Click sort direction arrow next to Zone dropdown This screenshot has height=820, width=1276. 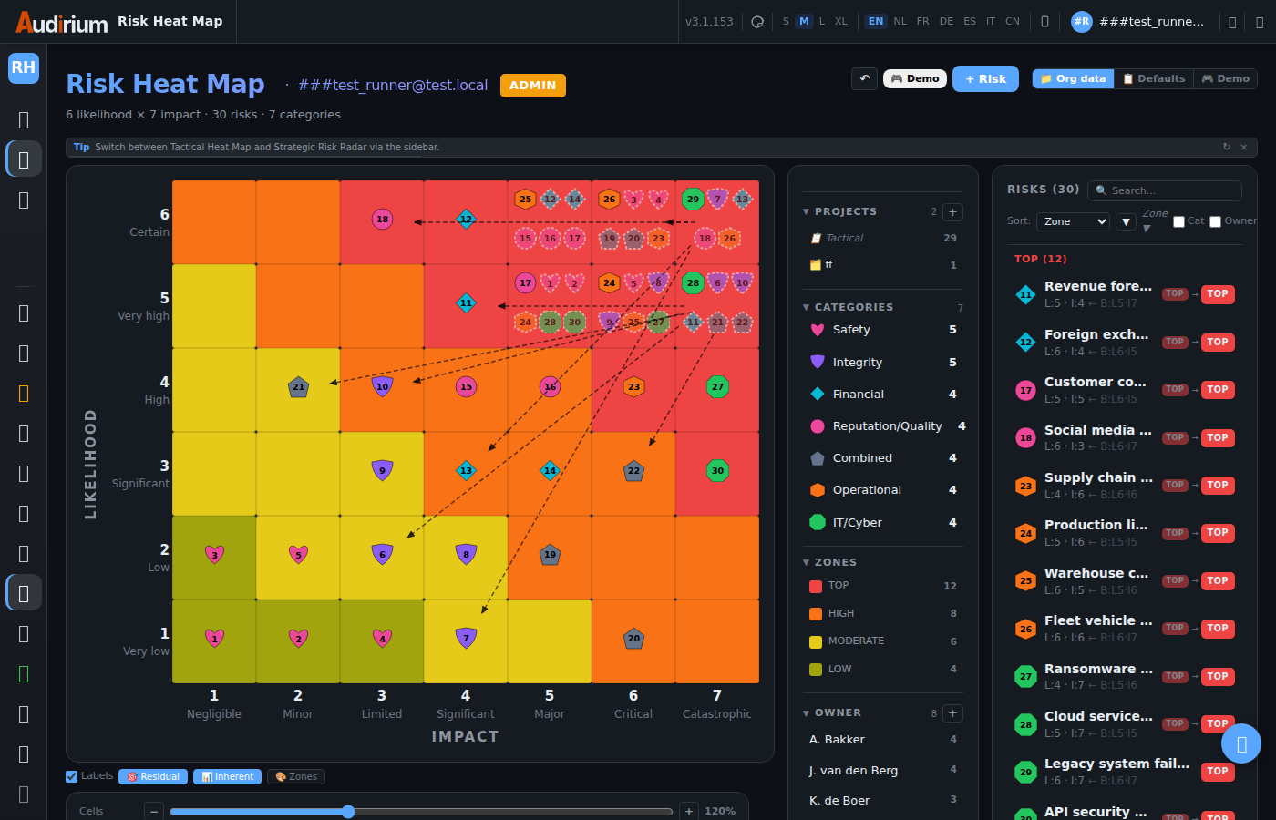pyautogui.click(x=1127, y=221)
